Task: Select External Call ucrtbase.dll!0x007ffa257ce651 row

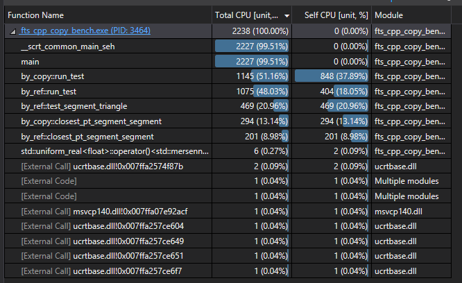Action: [x=228, y=256]
